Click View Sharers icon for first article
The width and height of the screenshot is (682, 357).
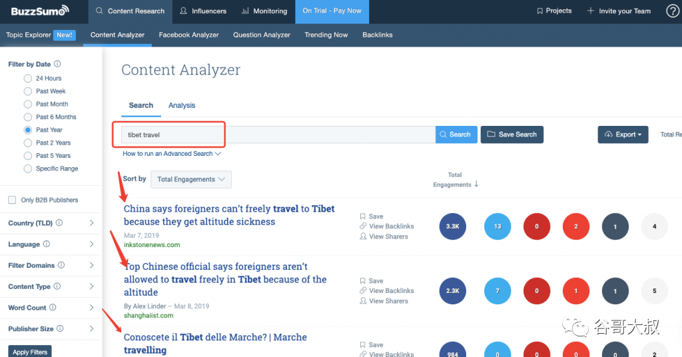pyautogui.click(x=363, y=236)
